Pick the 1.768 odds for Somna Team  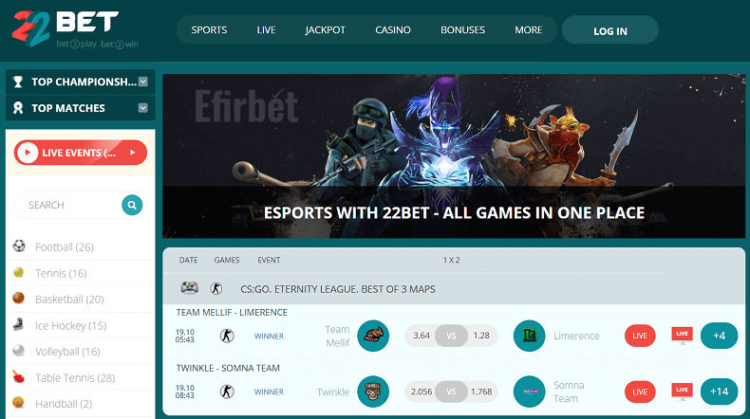(481, 392)
